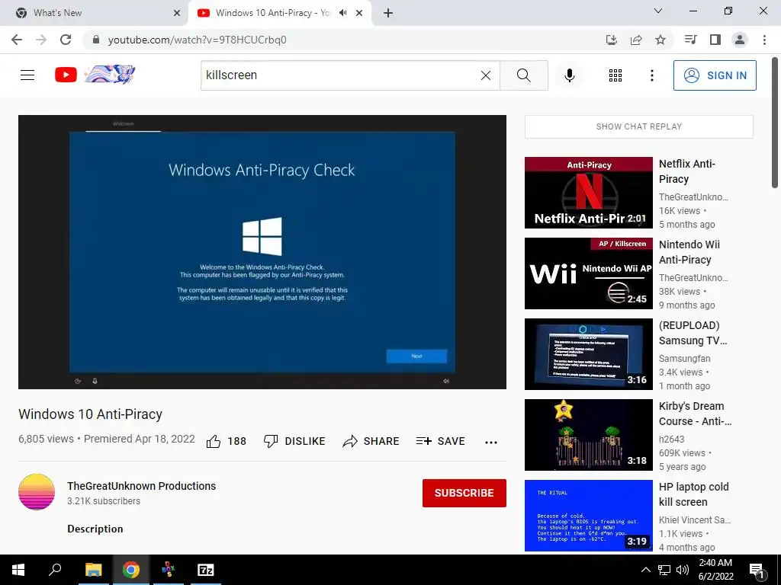Click the video title Windows 10 Anti-Piracy

91,414
